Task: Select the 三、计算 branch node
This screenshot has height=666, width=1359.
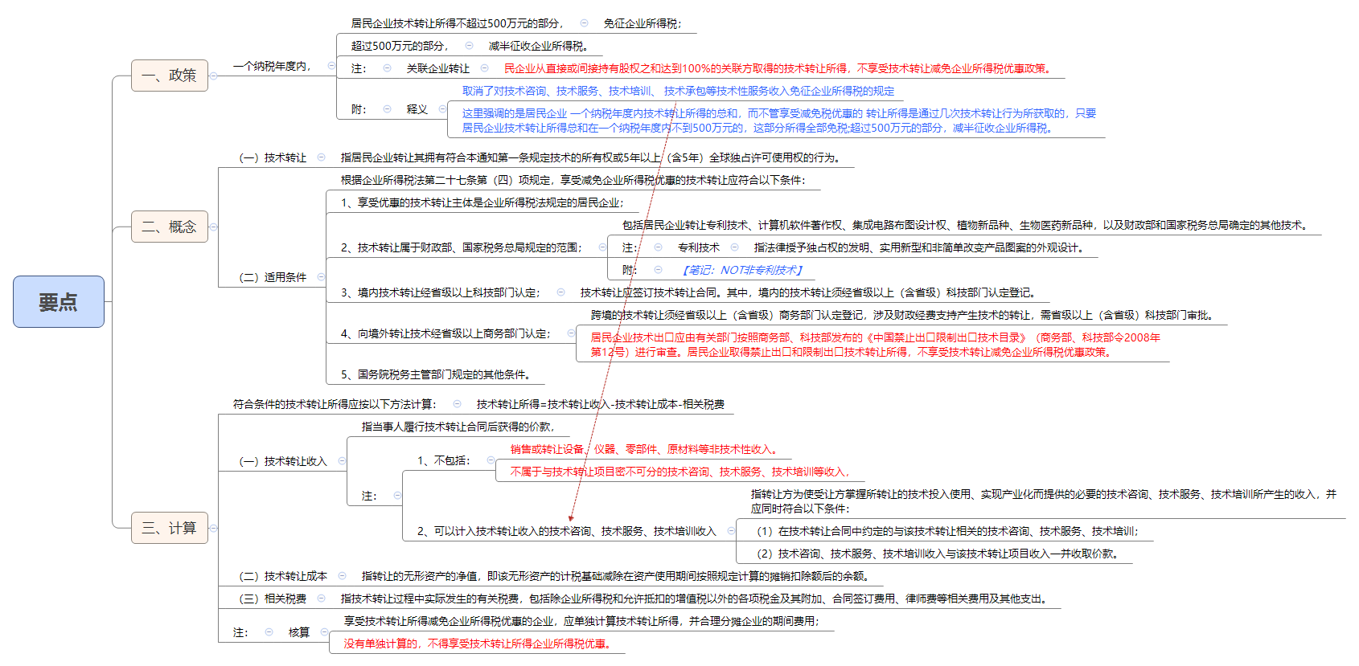Action: [170, 528]
